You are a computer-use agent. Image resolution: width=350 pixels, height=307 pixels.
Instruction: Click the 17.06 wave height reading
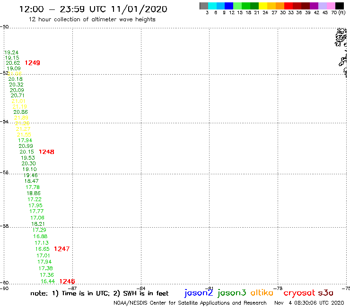click(37, 218)
